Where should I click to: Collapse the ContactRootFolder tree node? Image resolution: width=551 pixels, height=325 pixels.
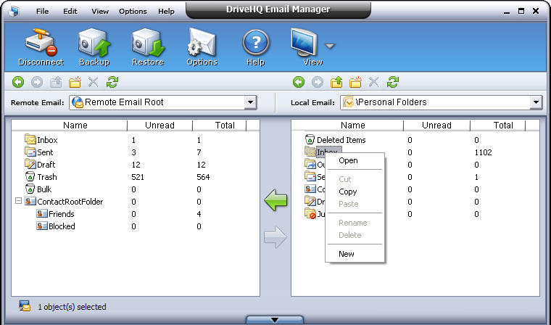18,202
